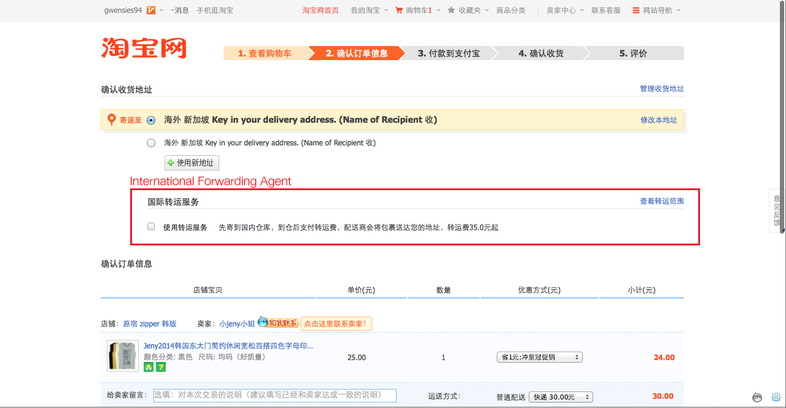
Task: Click the gwensies94 username
Action: [123, 10]
